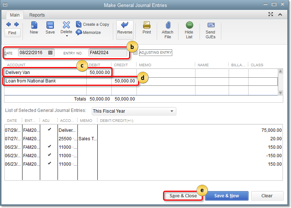Open the date picker calendar icon
Screen dimensions: 291x208
click(51, 53)
